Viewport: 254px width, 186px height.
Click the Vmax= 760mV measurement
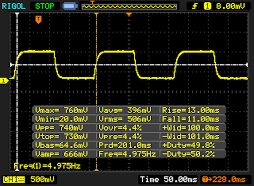pyautogui.click(x=62, y=110)
